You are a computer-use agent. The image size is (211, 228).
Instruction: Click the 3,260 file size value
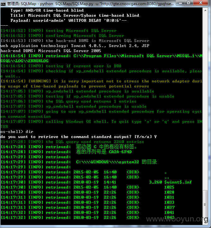[155, 182]
